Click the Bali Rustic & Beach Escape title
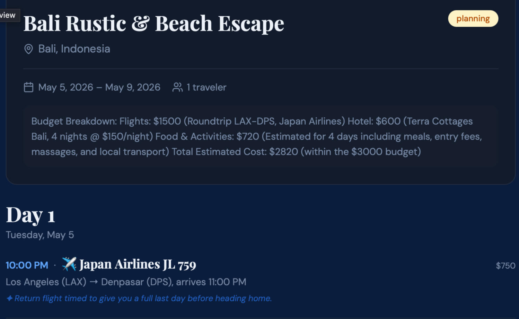This screenshot has height=319, width=519. (153, 24)
